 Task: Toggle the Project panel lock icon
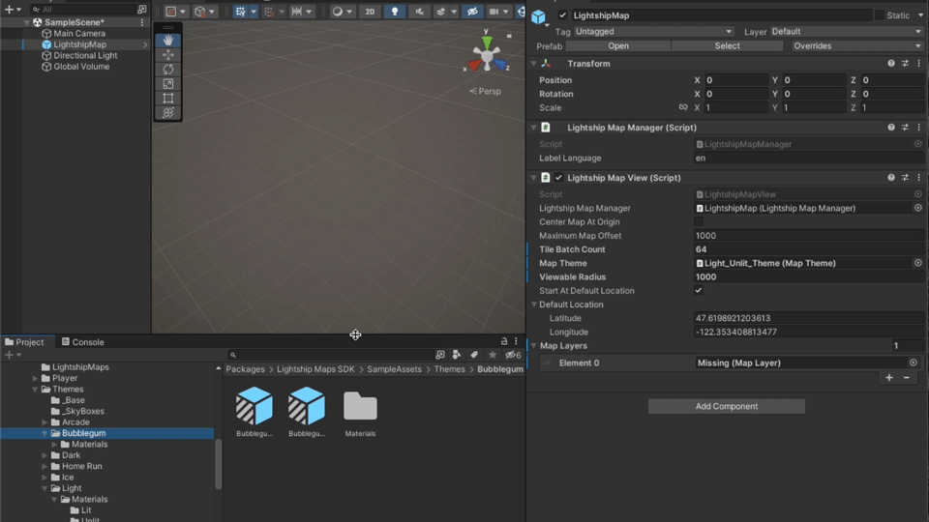[x=504, y=341]
